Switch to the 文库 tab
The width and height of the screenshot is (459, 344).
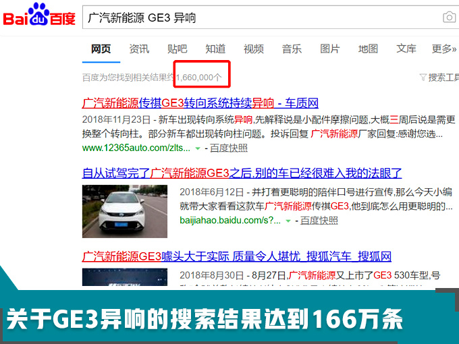click(x=406, y=49)
